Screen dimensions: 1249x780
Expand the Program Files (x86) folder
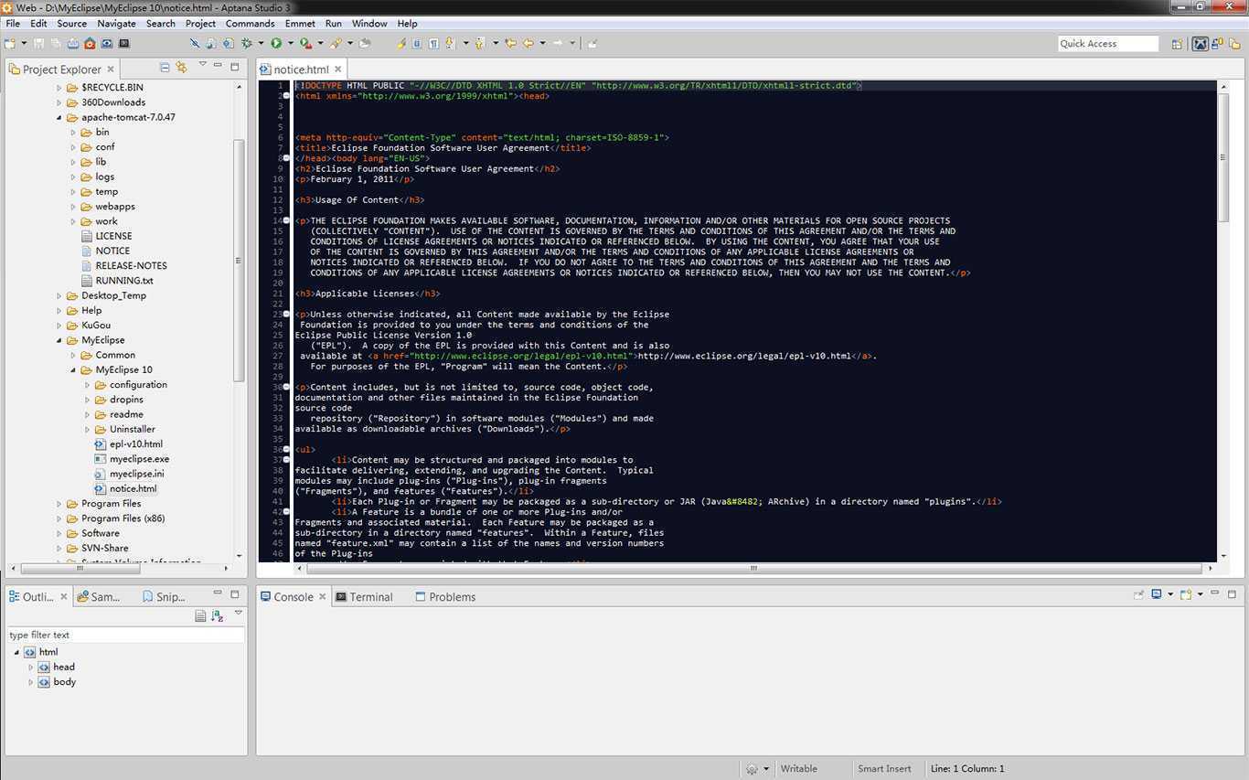tap(59, 518)
